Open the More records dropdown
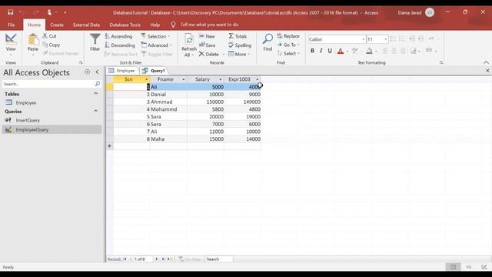Image resolution: width=492 pixels, height=277 pixels. [x=239, y=54]
